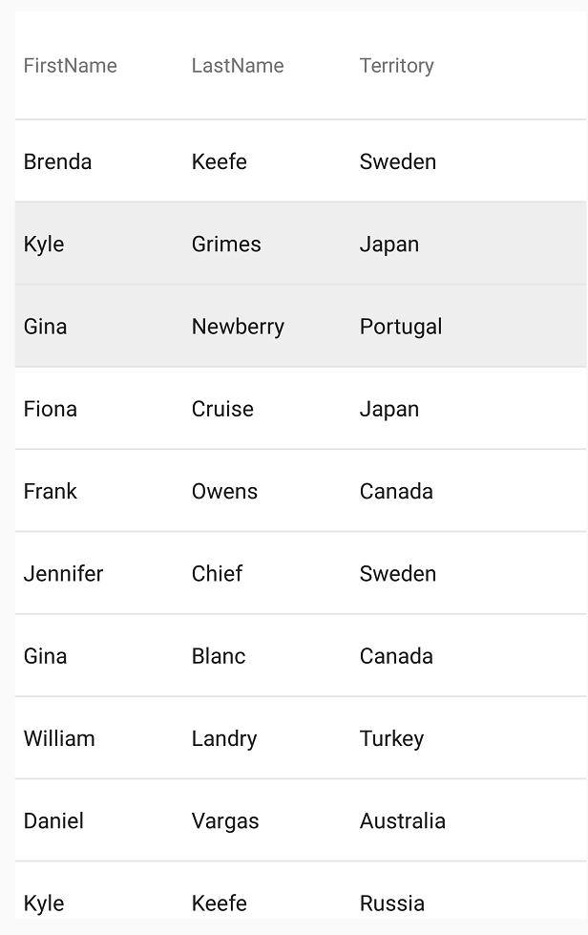Click the Vargas last name cell
Viewport: 588px width, 935px height.
point(225,820)
